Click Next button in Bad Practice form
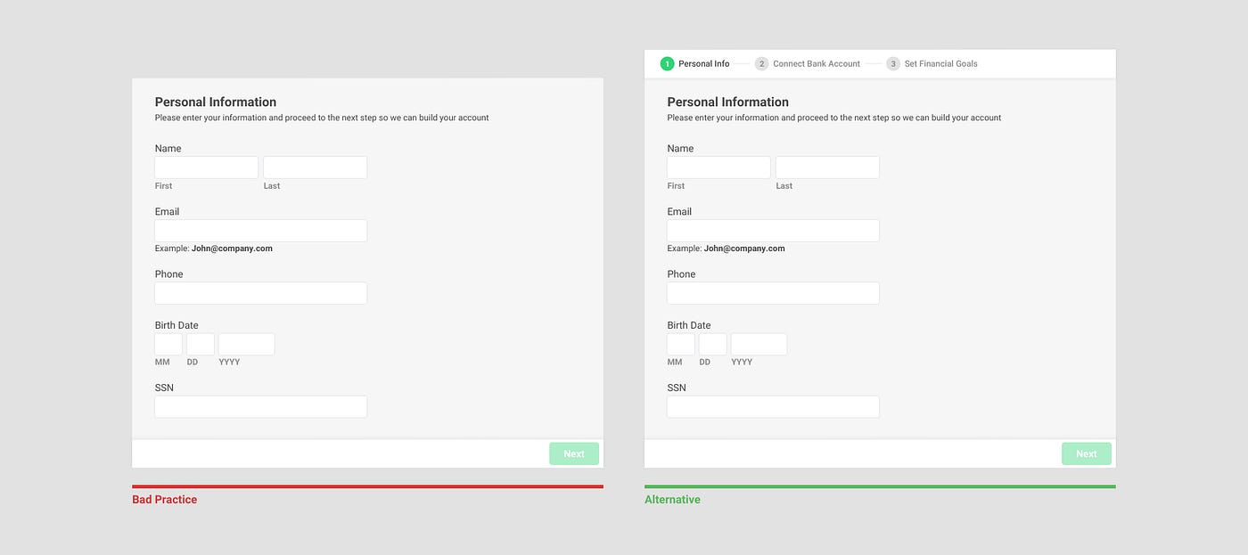The height and width of the screenshot is (555, 1248). [x=574, y=453]
